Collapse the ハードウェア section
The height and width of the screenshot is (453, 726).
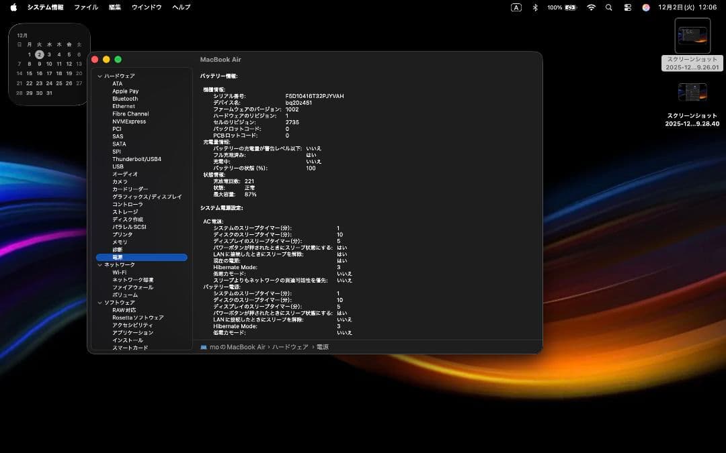99,75
